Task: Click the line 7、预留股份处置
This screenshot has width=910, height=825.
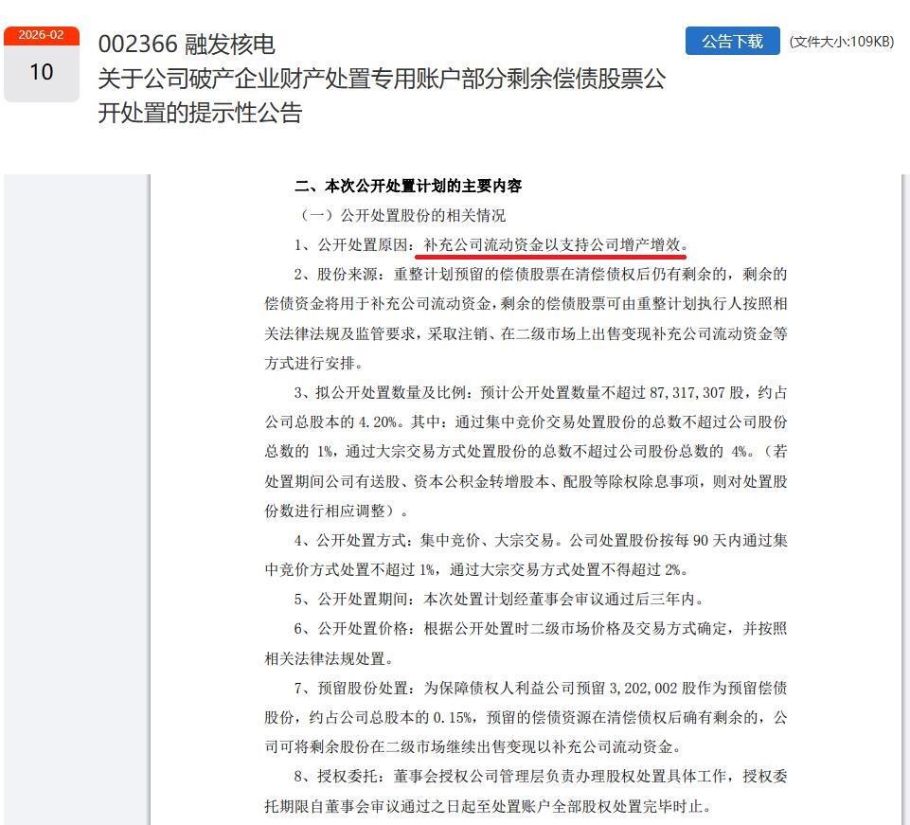Action: pyautogui.click(x=541, y=688)
